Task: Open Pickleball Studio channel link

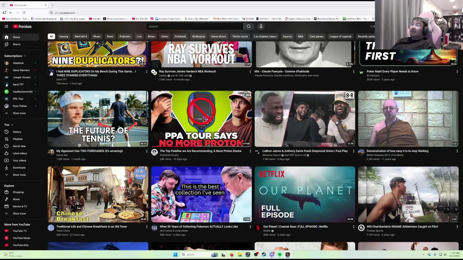Action: [x=169, y=155]
